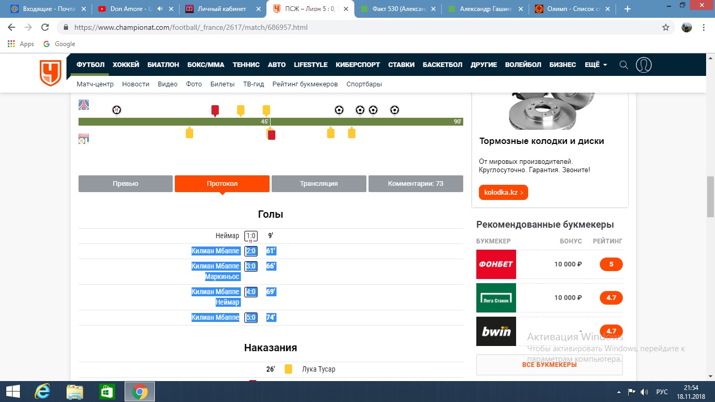
Task: Click scorer Неймар in the 1:0 goal row
Action: [227, 236]
